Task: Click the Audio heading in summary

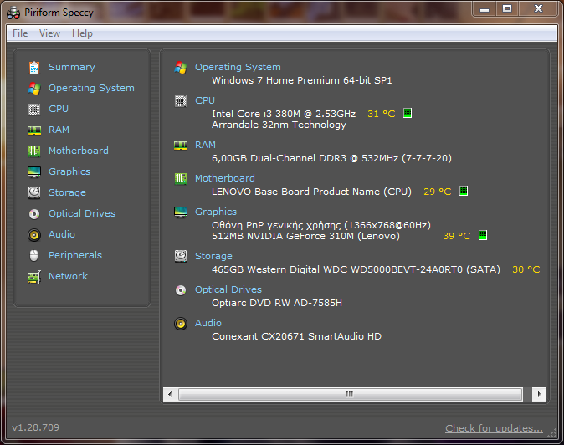Action: 208,323
